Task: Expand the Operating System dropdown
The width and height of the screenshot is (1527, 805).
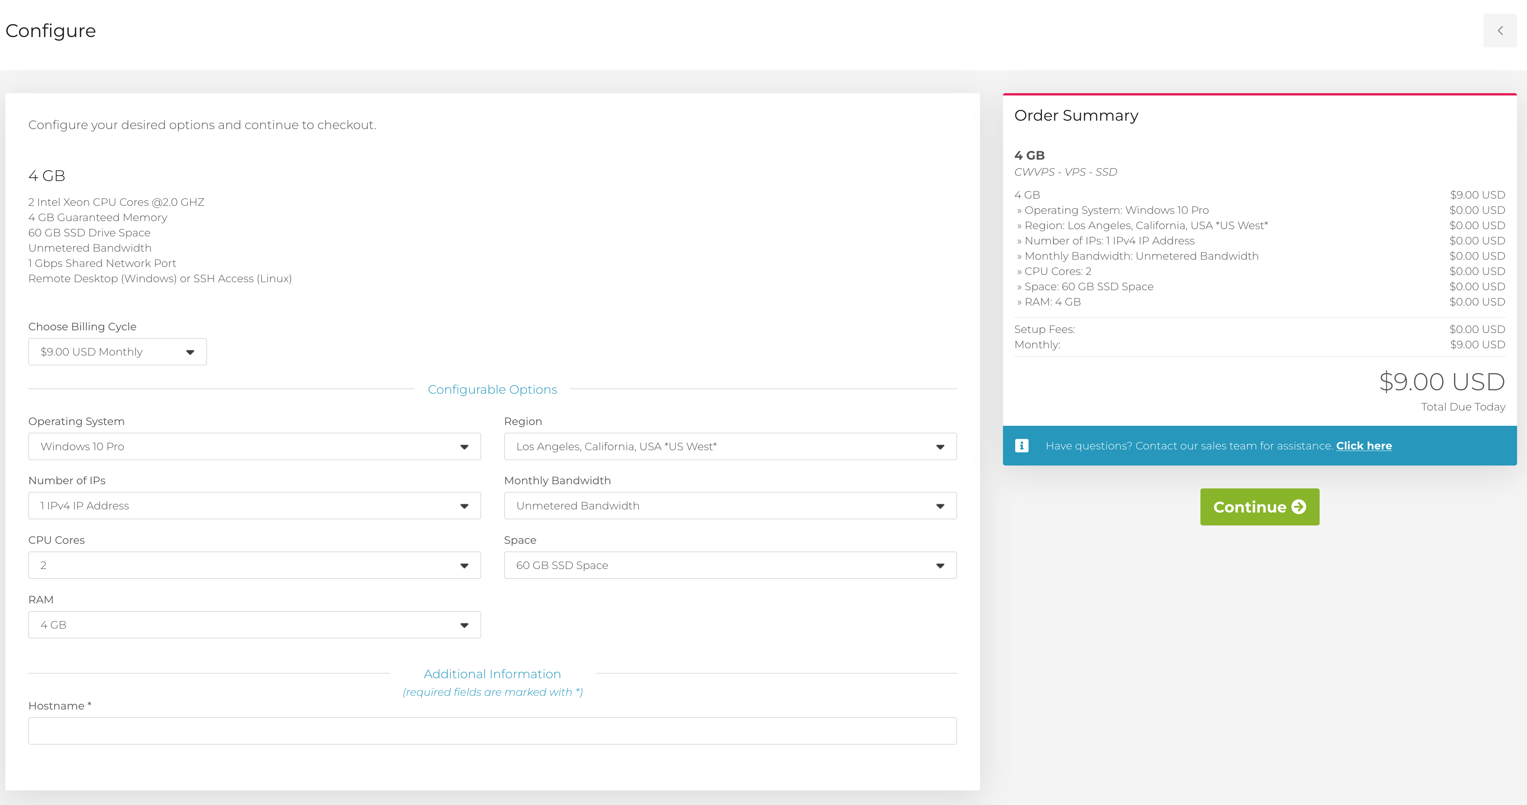Action: tap(254, 446)
